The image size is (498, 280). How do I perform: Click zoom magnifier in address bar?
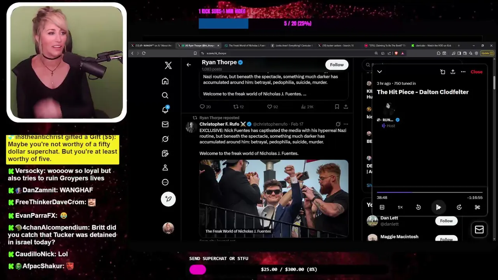pos(376,53)
